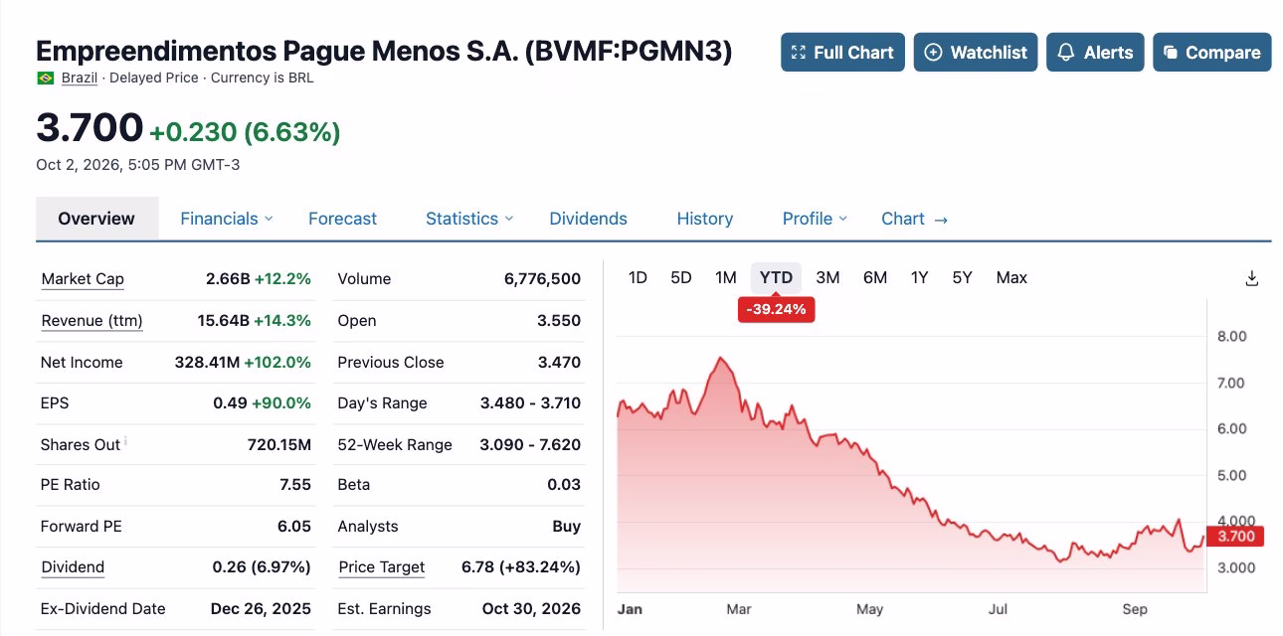Switch to the Dividends tab
Screen dimensions: 1283x636
[588, 219]
